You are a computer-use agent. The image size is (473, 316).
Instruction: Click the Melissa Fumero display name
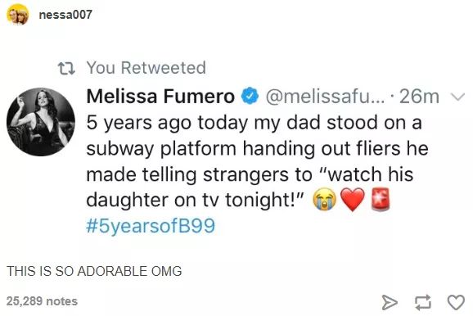(x=160, y=97)
